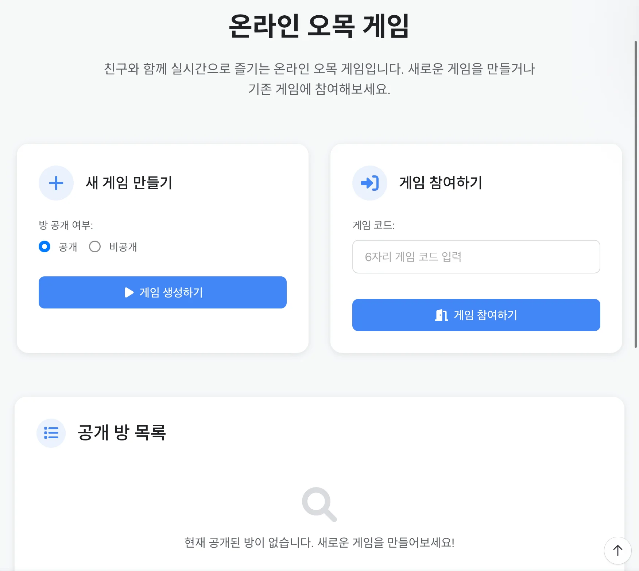Click the 게임 생성하기 button

(163, 292)
